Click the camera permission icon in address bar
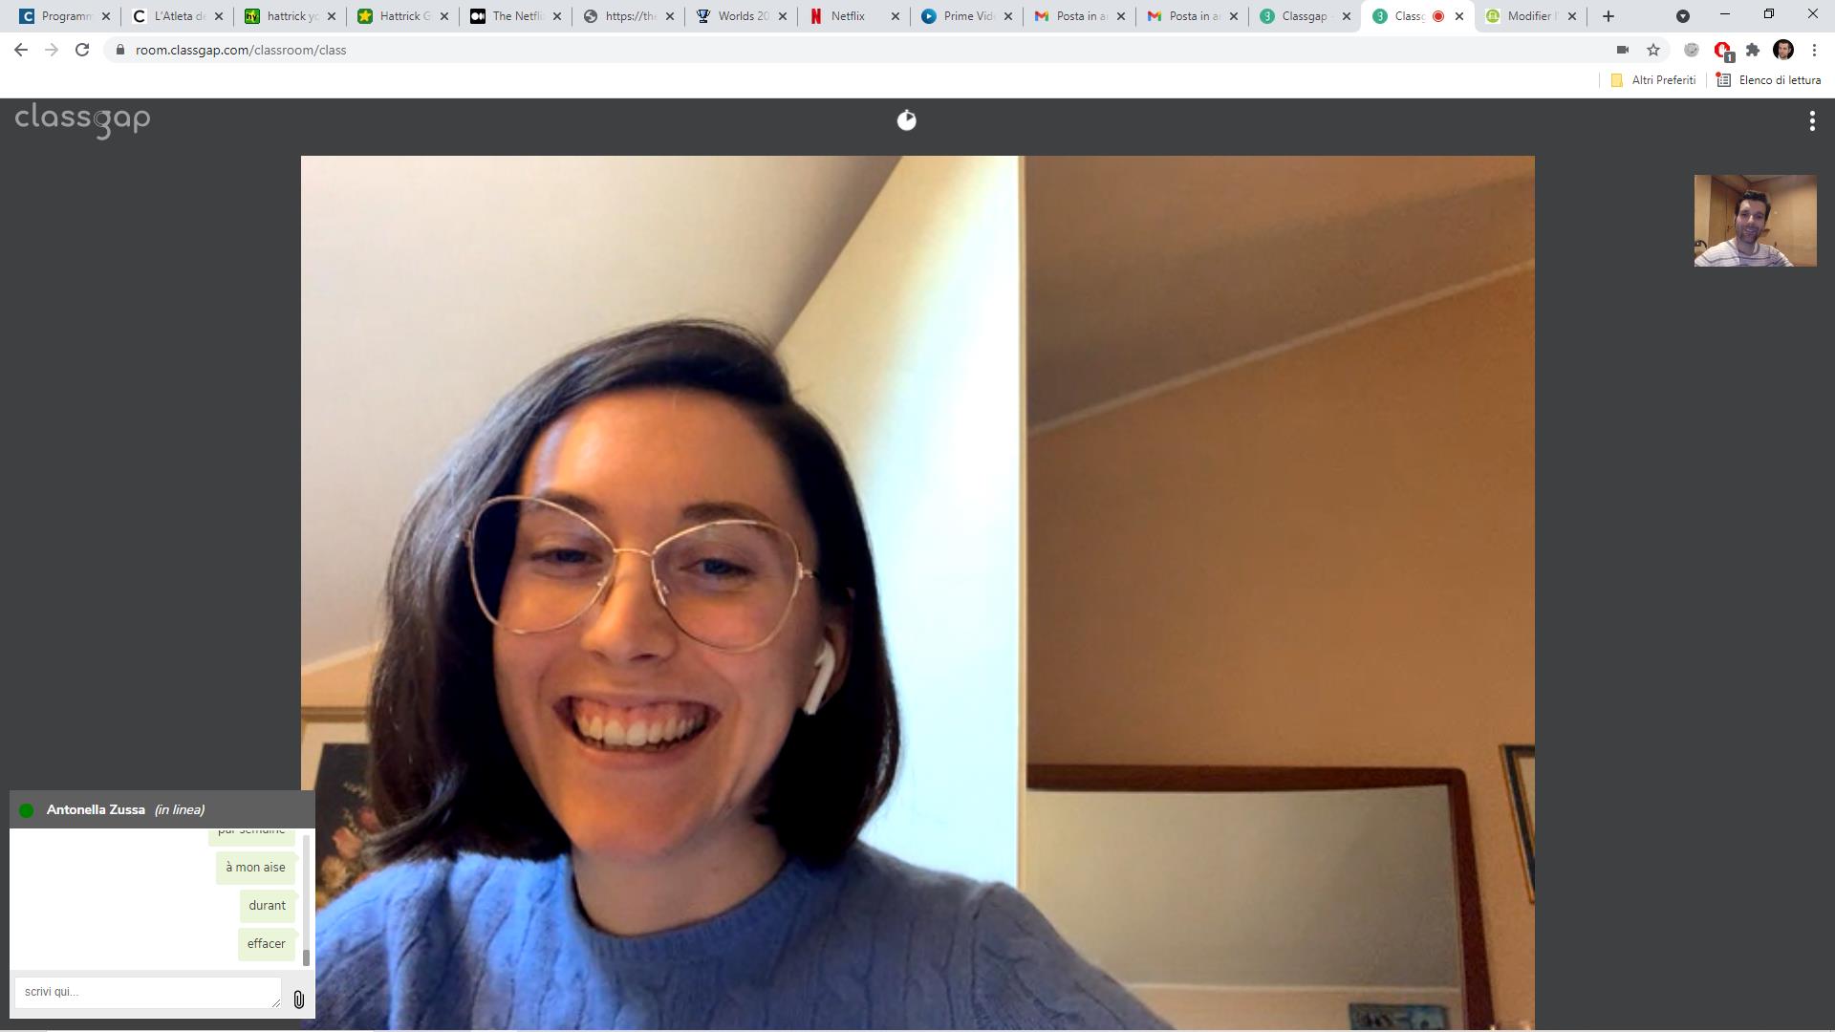 tap(1622, 50)
